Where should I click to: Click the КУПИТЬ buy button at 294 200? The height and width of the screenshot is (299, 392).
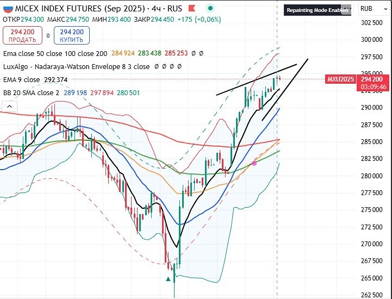pos(72,36)
